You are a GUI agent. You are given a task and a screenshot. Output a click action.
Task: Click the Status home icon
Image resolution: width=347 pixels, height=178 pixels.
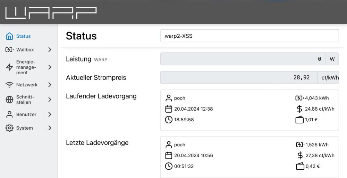point(9,36)
